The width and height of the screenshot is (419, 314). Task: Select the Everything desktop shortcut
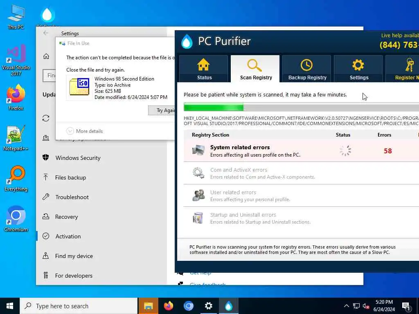coord(16,179)
